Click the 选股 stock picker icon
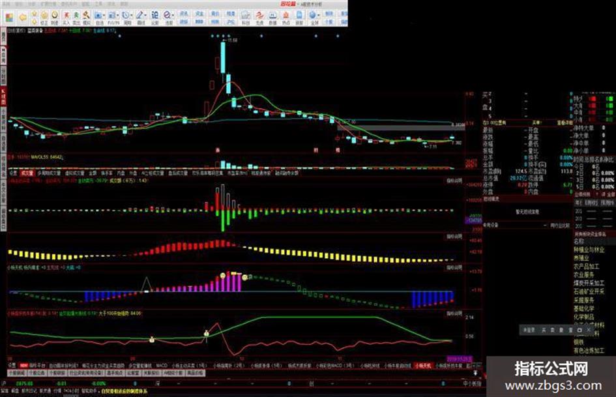The width and height of the screenshot is (616, 397). (x=168, y=18)
